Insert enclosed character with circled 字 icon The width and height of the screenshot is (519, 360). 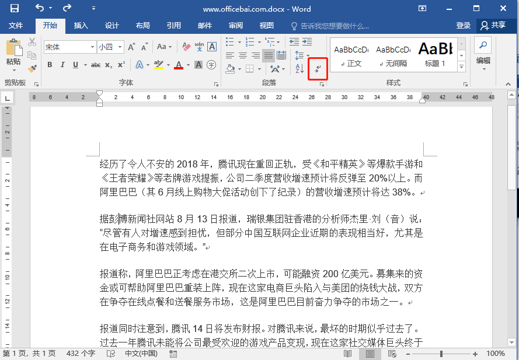pos(211,65)
